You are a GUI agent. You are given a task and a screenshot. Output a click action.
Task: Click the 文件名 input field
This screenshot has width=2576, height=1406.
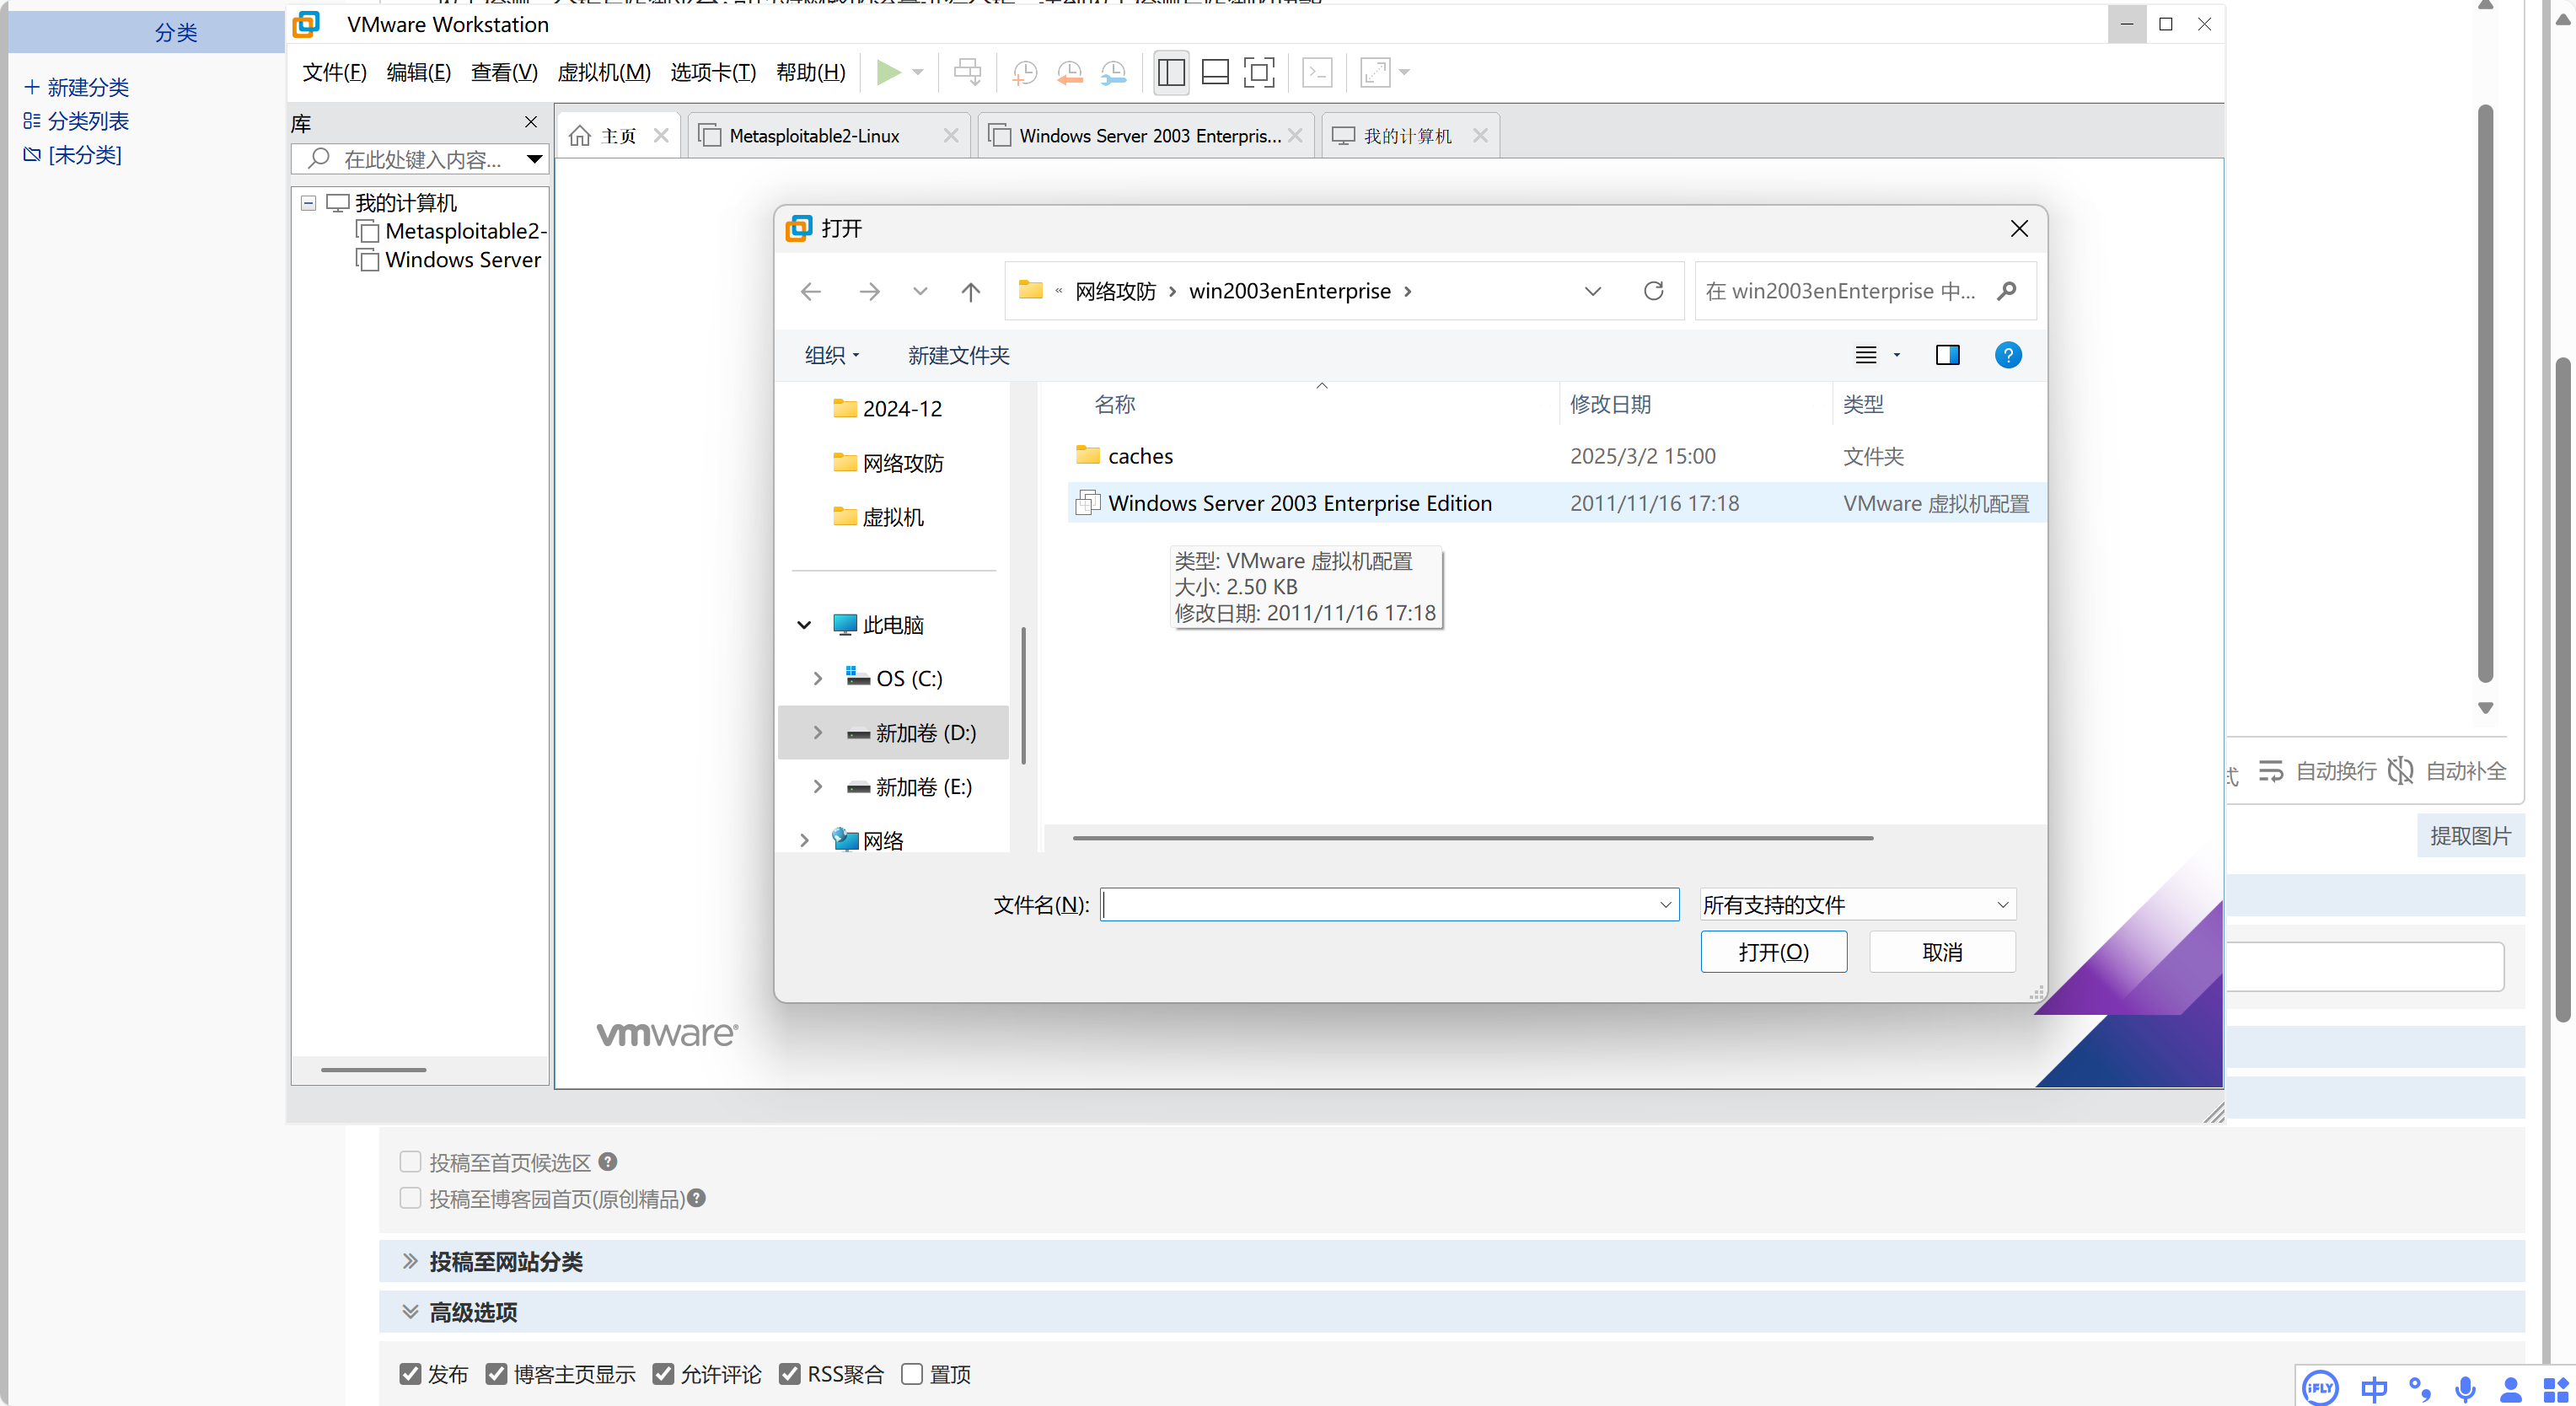1380,905
